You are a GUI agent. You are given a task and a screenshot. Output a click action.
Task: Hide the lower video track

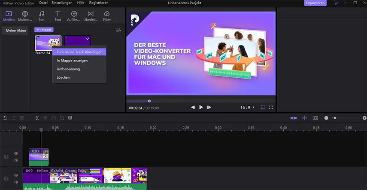(16, 175)
